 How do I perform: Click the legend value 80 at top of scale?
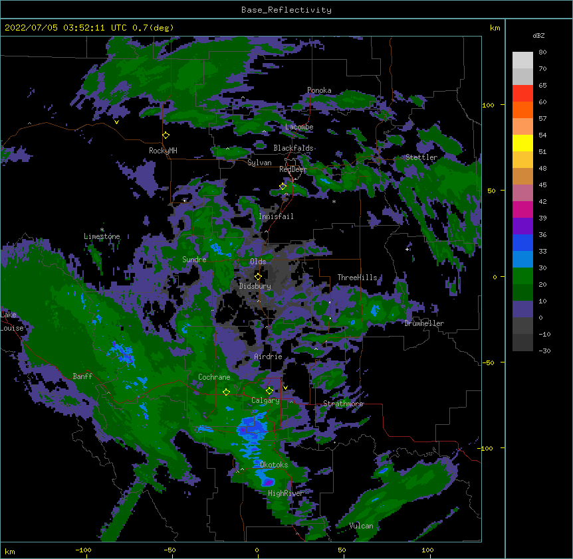pos(542,52)
